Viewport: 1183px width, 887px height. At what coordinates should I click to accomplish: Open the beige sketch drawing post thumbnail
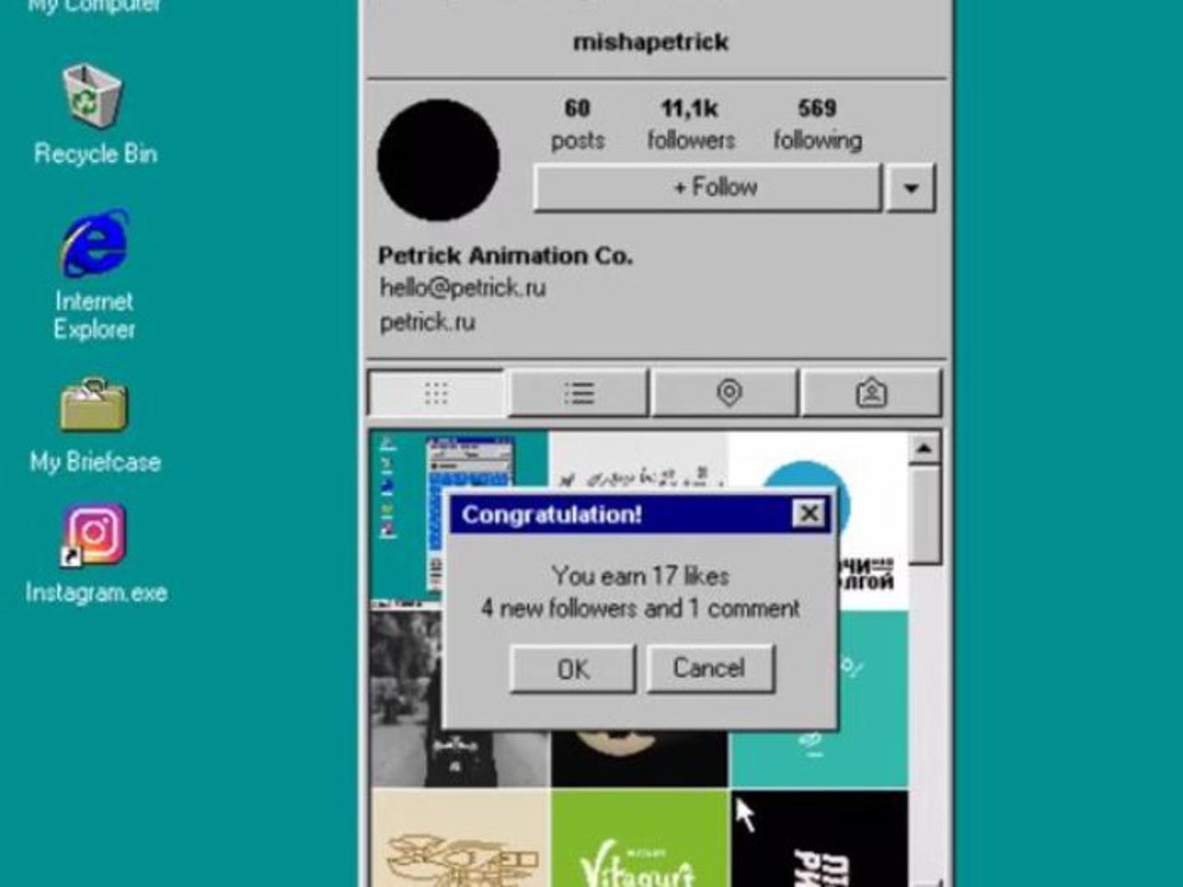(x=460, y=839)
